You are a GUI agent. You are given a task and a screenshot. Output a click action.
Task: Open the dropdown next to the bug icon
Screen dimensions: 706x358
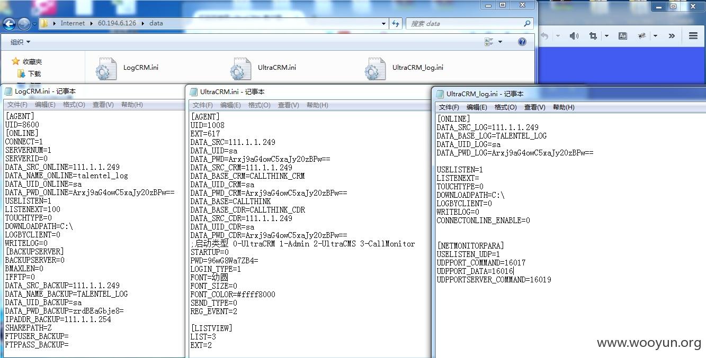click(655, 36)
